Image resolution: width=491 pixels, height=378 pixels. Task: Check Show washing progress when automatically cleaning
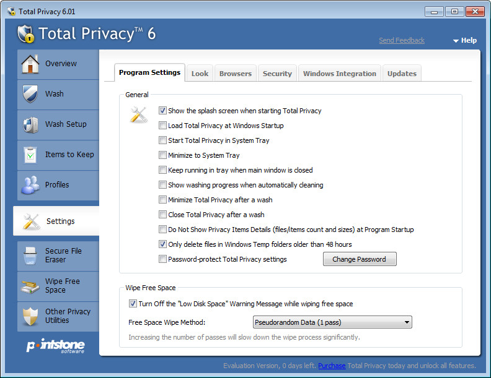click(162, 185)
